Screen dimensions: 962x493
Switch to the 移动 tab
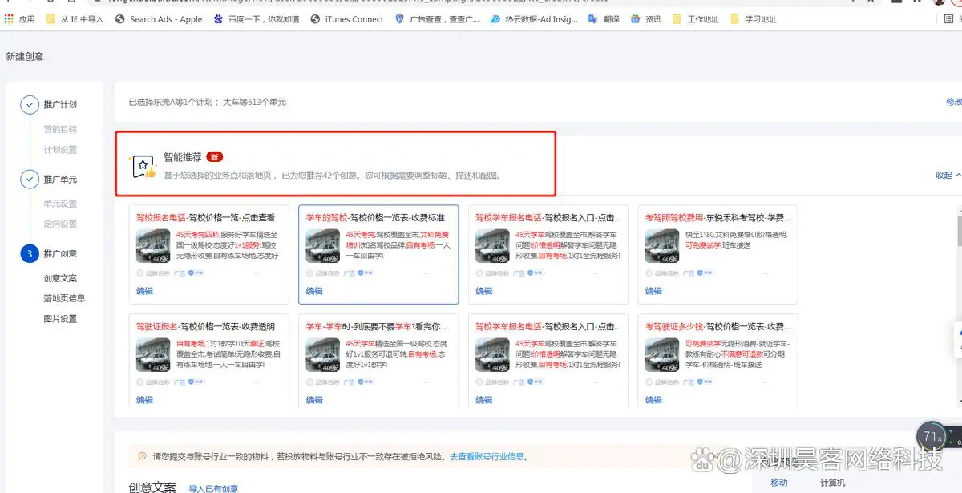click(778, 483)
